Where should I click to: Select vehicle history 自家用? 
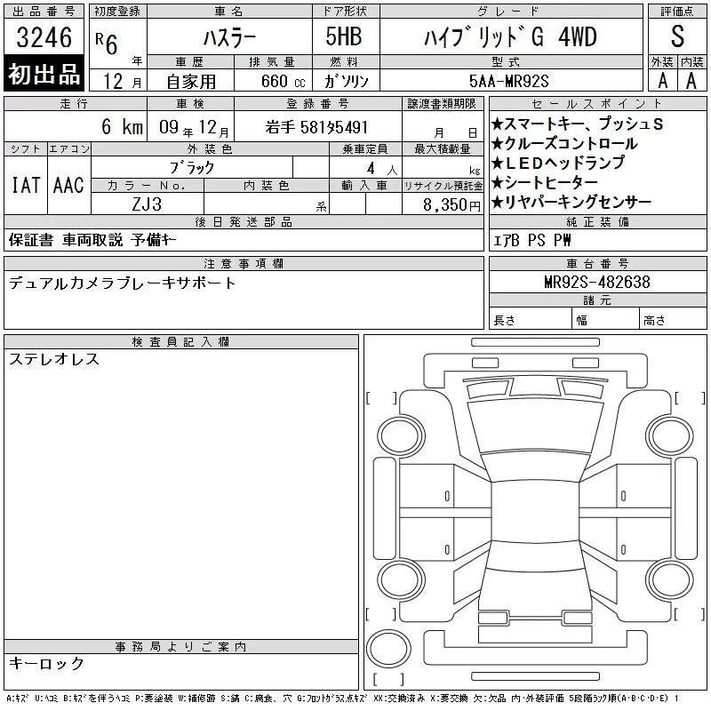tap(191, 82)
